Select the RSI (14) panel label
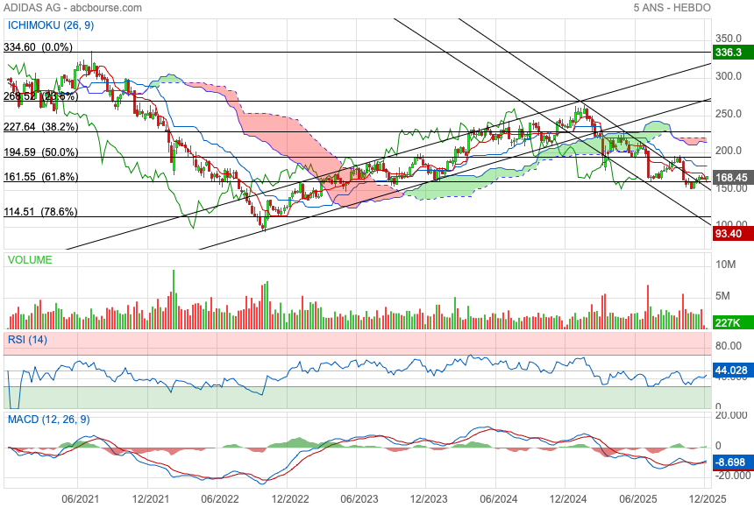This screenshot has width=754, height=508. point(27,340)
